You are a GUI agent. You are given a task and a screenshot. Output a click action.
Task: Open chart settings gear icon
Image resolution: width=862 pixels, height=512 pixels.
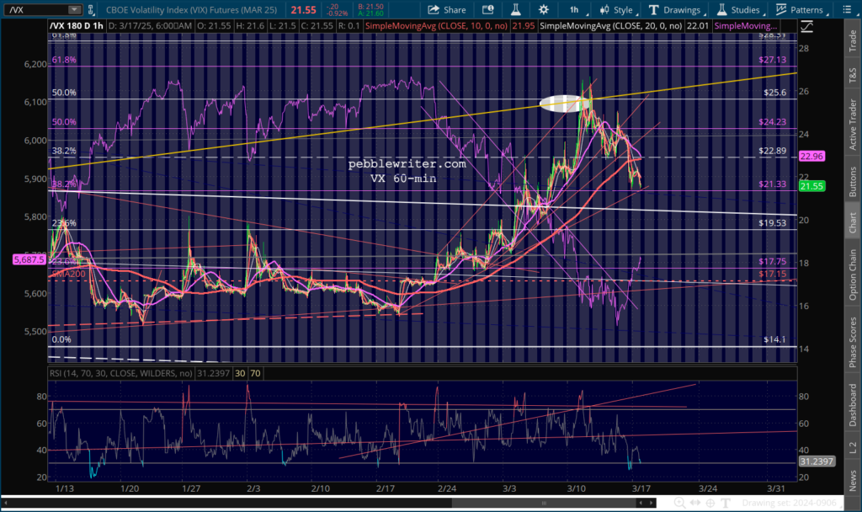pyautogui.click(x=544, y=10)
